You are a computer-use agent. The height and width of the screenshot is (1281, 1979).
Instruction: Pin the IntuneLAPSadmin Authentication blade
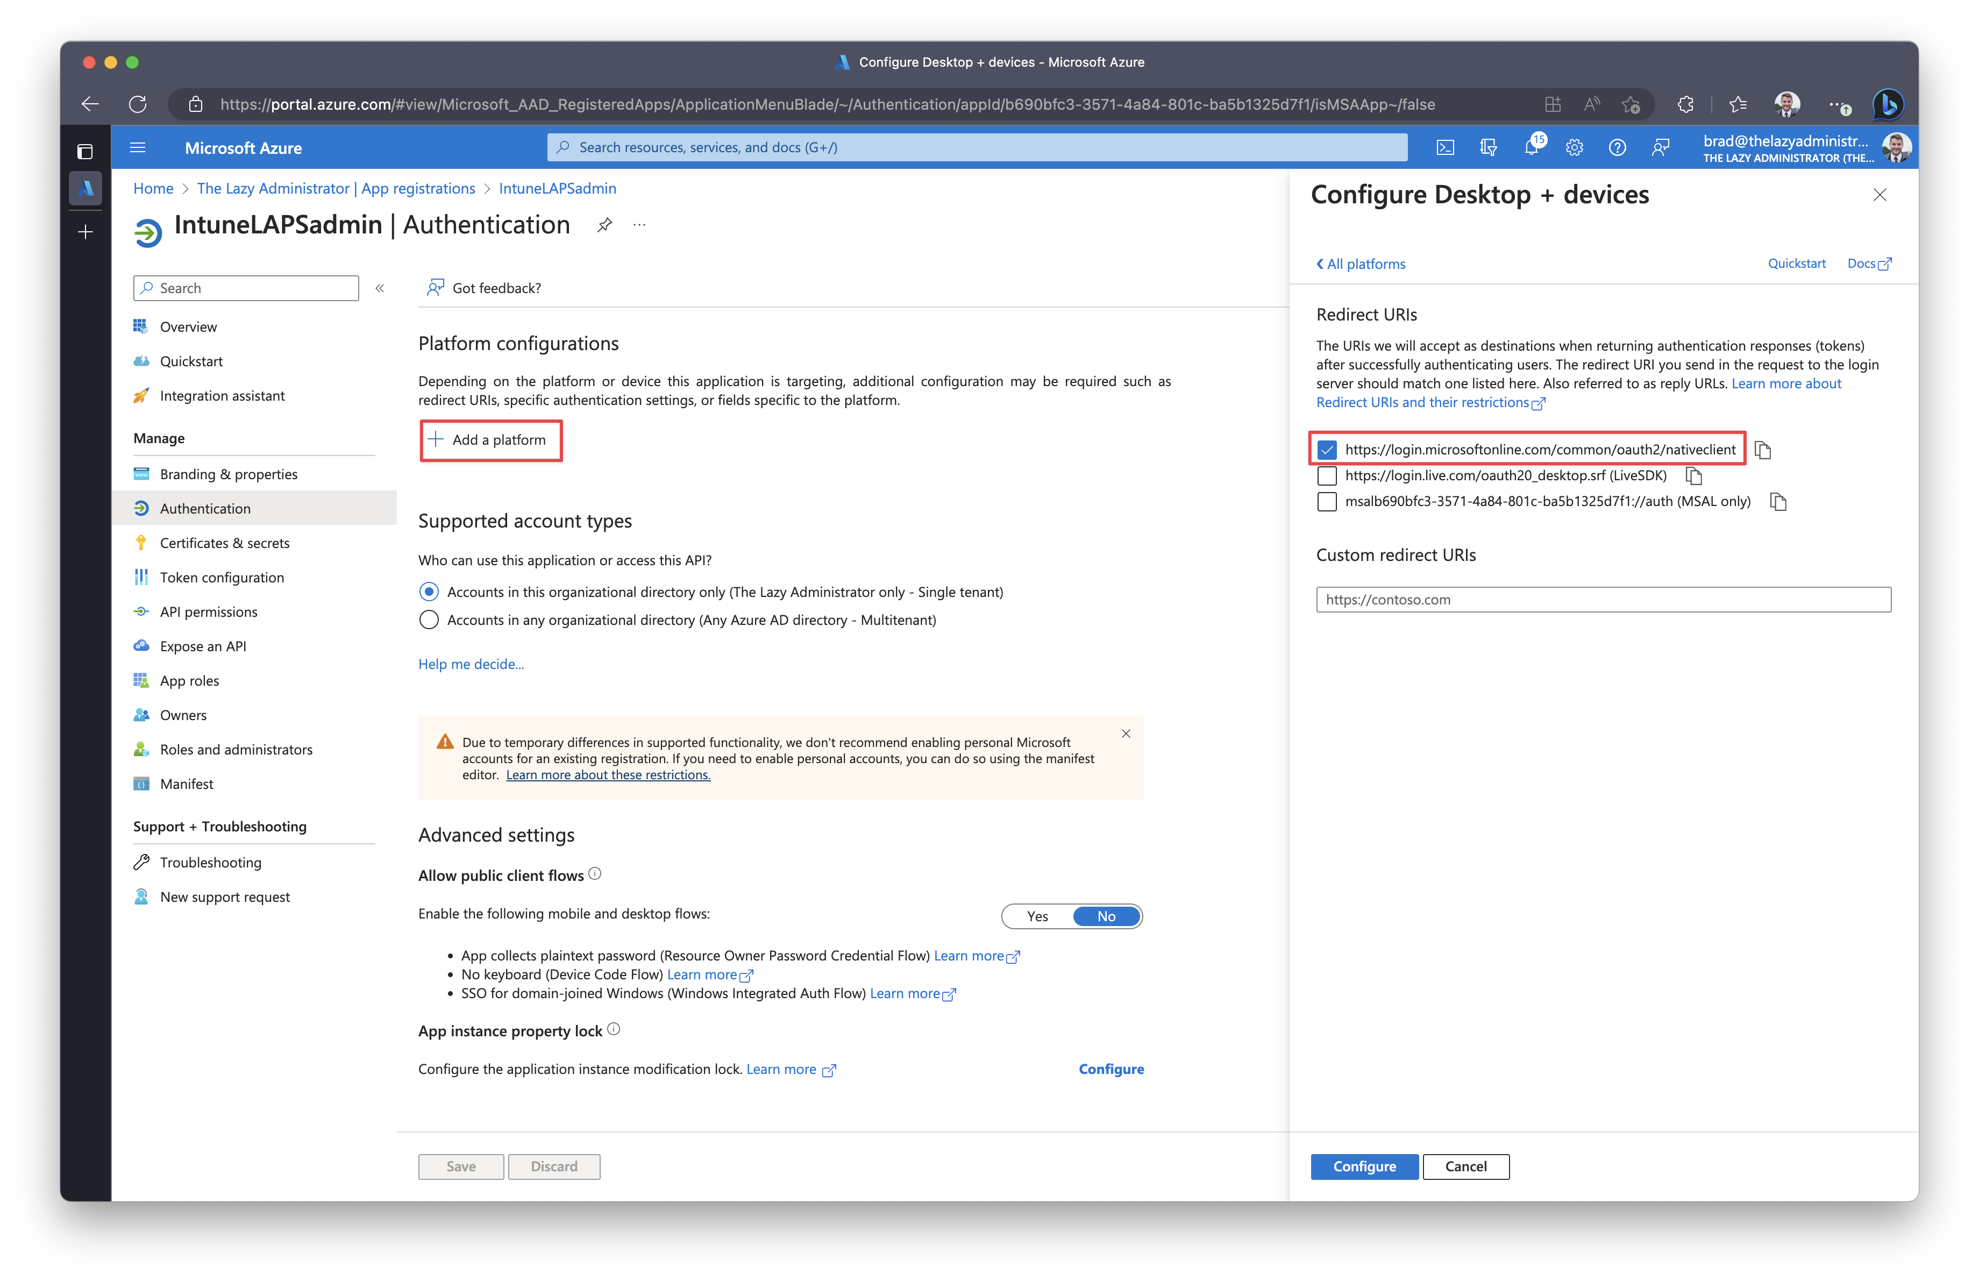click(x=604, y=224)
